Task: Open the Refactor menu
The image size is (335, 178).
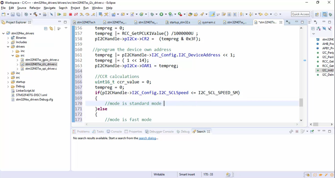Action: pos(35,8)
